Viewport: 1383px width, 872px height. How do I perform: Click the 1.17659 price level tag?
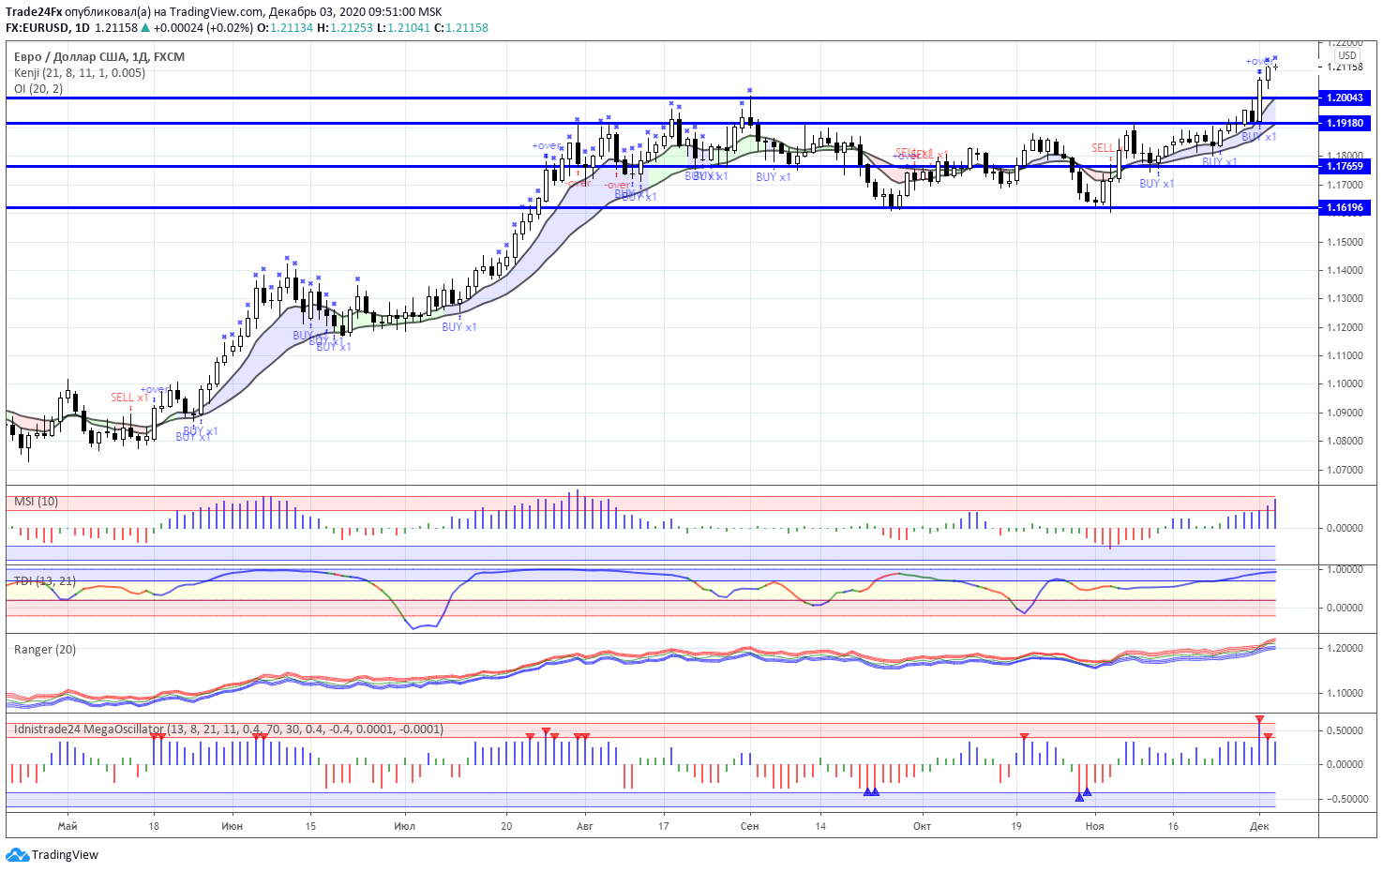coord(1345,166)
